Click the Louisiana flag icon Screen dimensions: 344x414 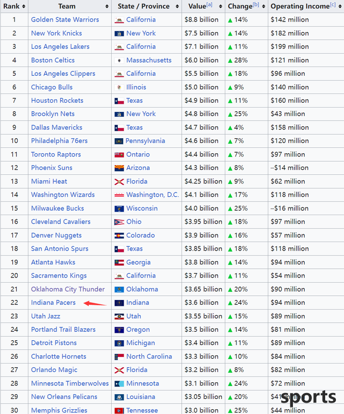coord(119,397)
